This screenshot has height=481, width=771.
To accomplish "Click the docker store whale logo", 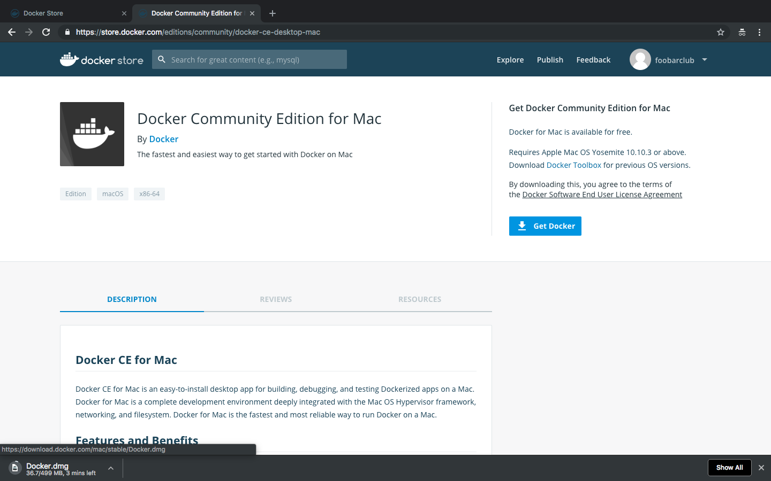I will tap(102, 59).
